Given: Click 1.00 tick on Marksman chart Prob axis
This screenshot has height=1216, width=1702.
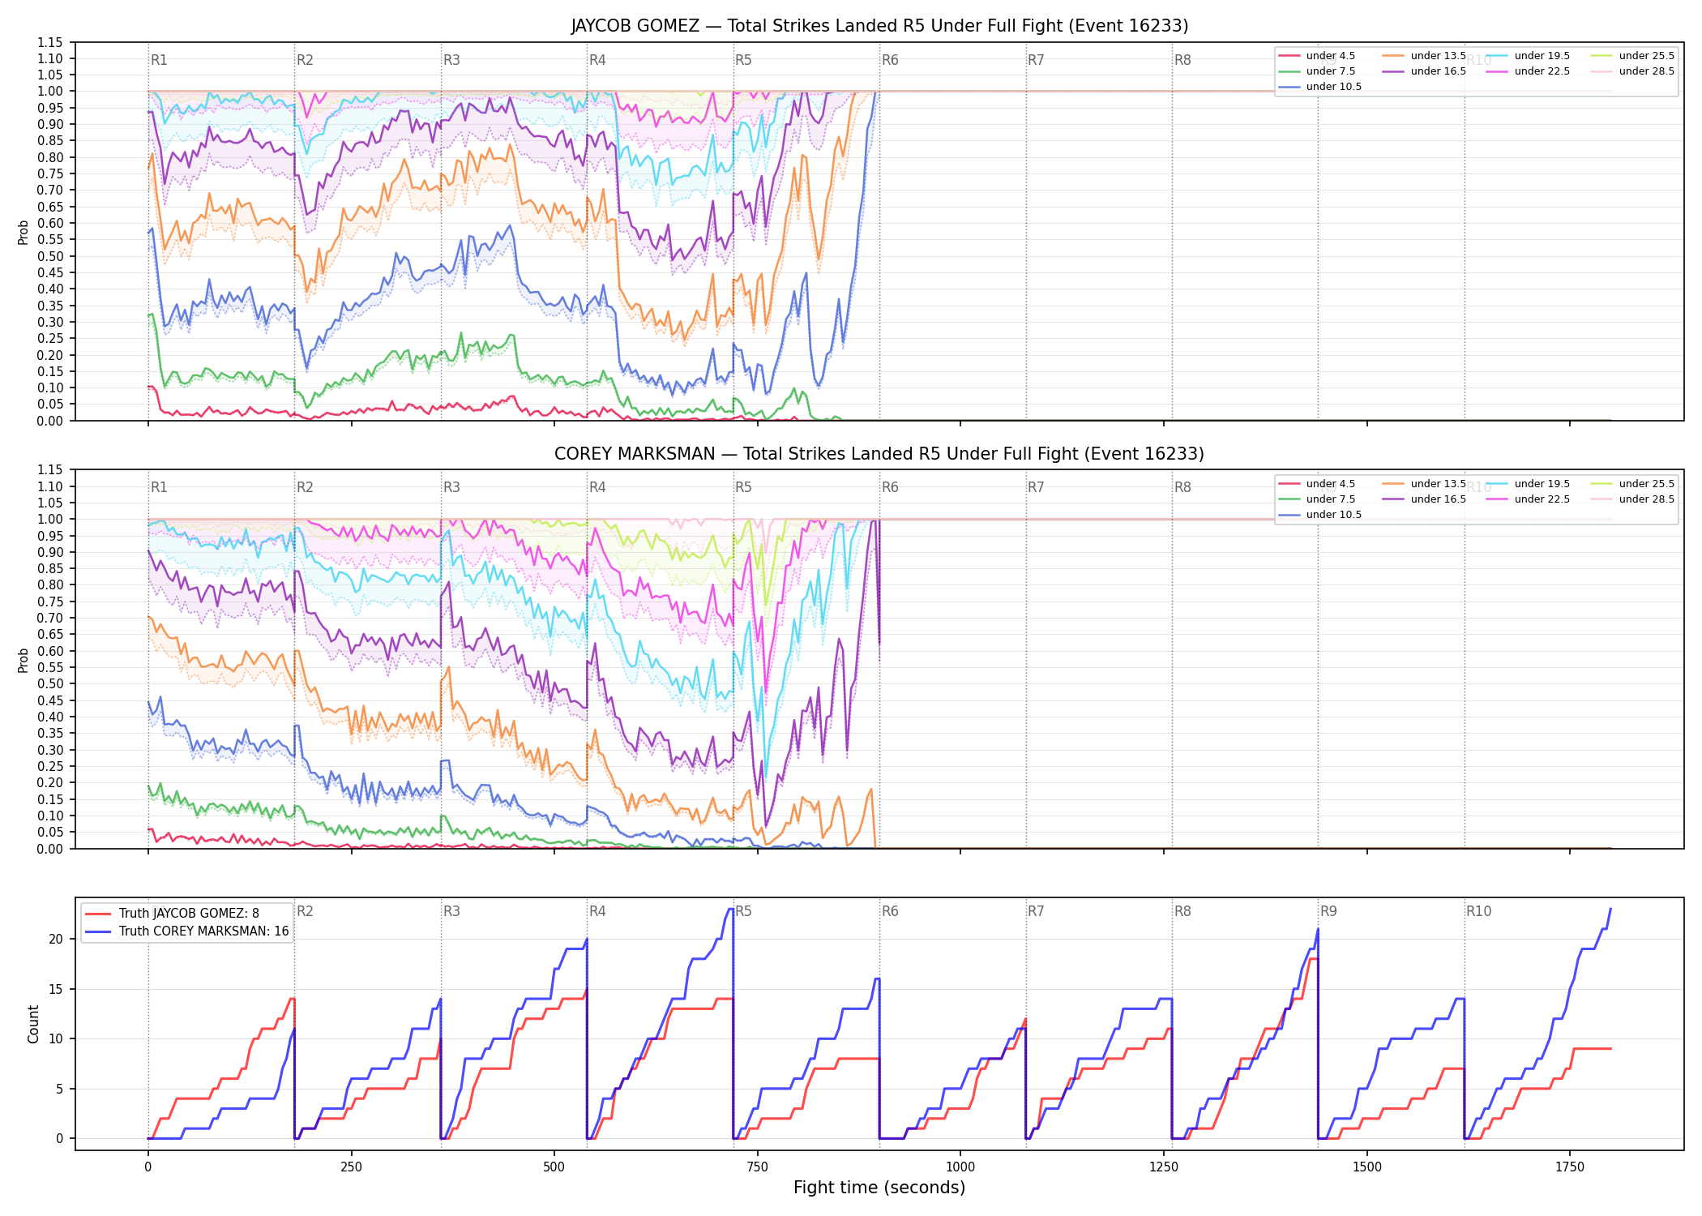Looking at the screenshot, I should click(50, 520).
